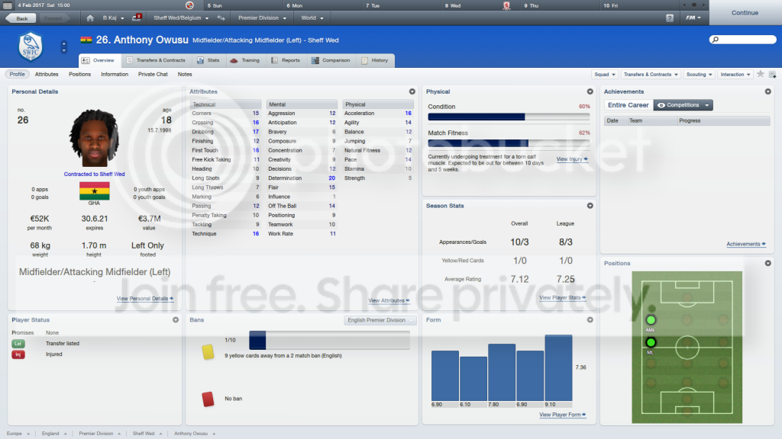Open the Season Stats panel options circle
782x439 pixels.
[x=590, y=206]
